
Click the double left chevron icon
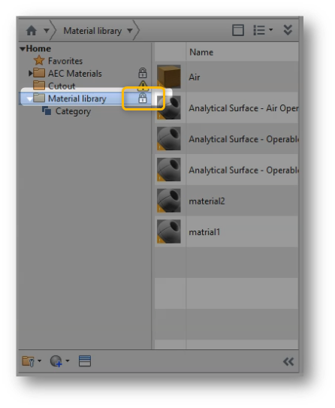pyautogui.click(x=288, y=361)
